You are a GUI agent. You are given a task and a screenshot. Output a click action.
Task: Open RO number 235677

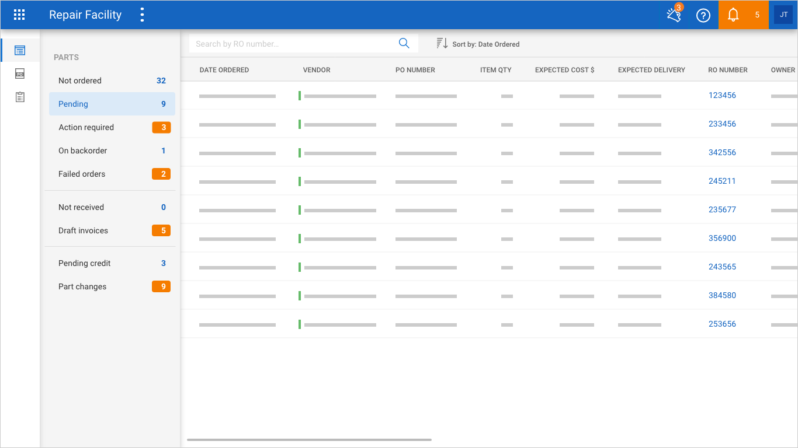(722, 209)
